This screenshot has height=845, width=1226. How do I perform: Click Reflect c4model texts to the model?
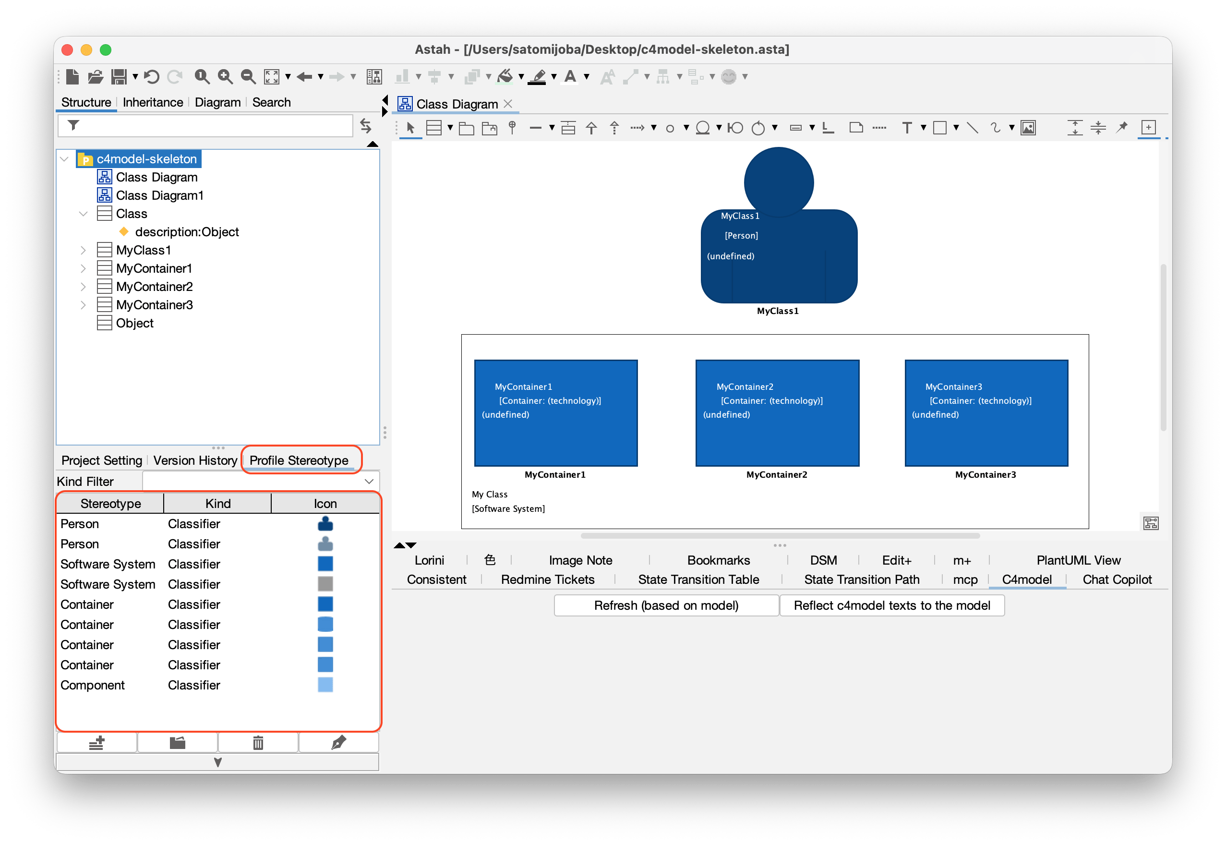(x=891, y=605)
